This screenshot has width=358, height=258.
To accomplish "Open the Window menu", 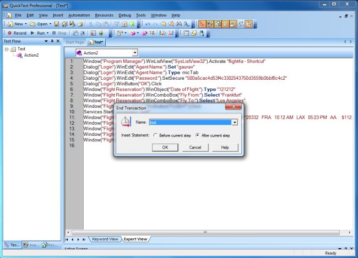I will pos(159,15).
